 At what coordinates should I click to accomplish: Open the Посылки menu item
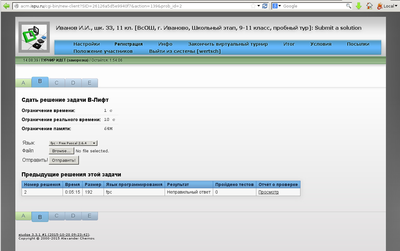pyautogui.click(x=358, y=44)
